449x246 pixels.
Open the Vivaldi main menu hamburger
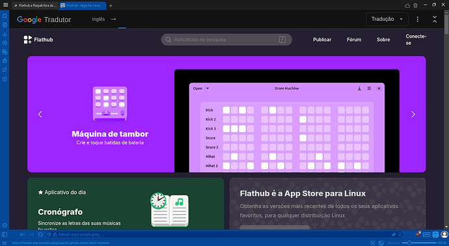tap(5, 5)
